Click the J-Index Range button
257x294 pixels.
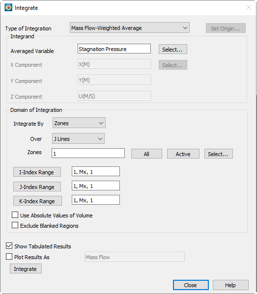(37, 187)
